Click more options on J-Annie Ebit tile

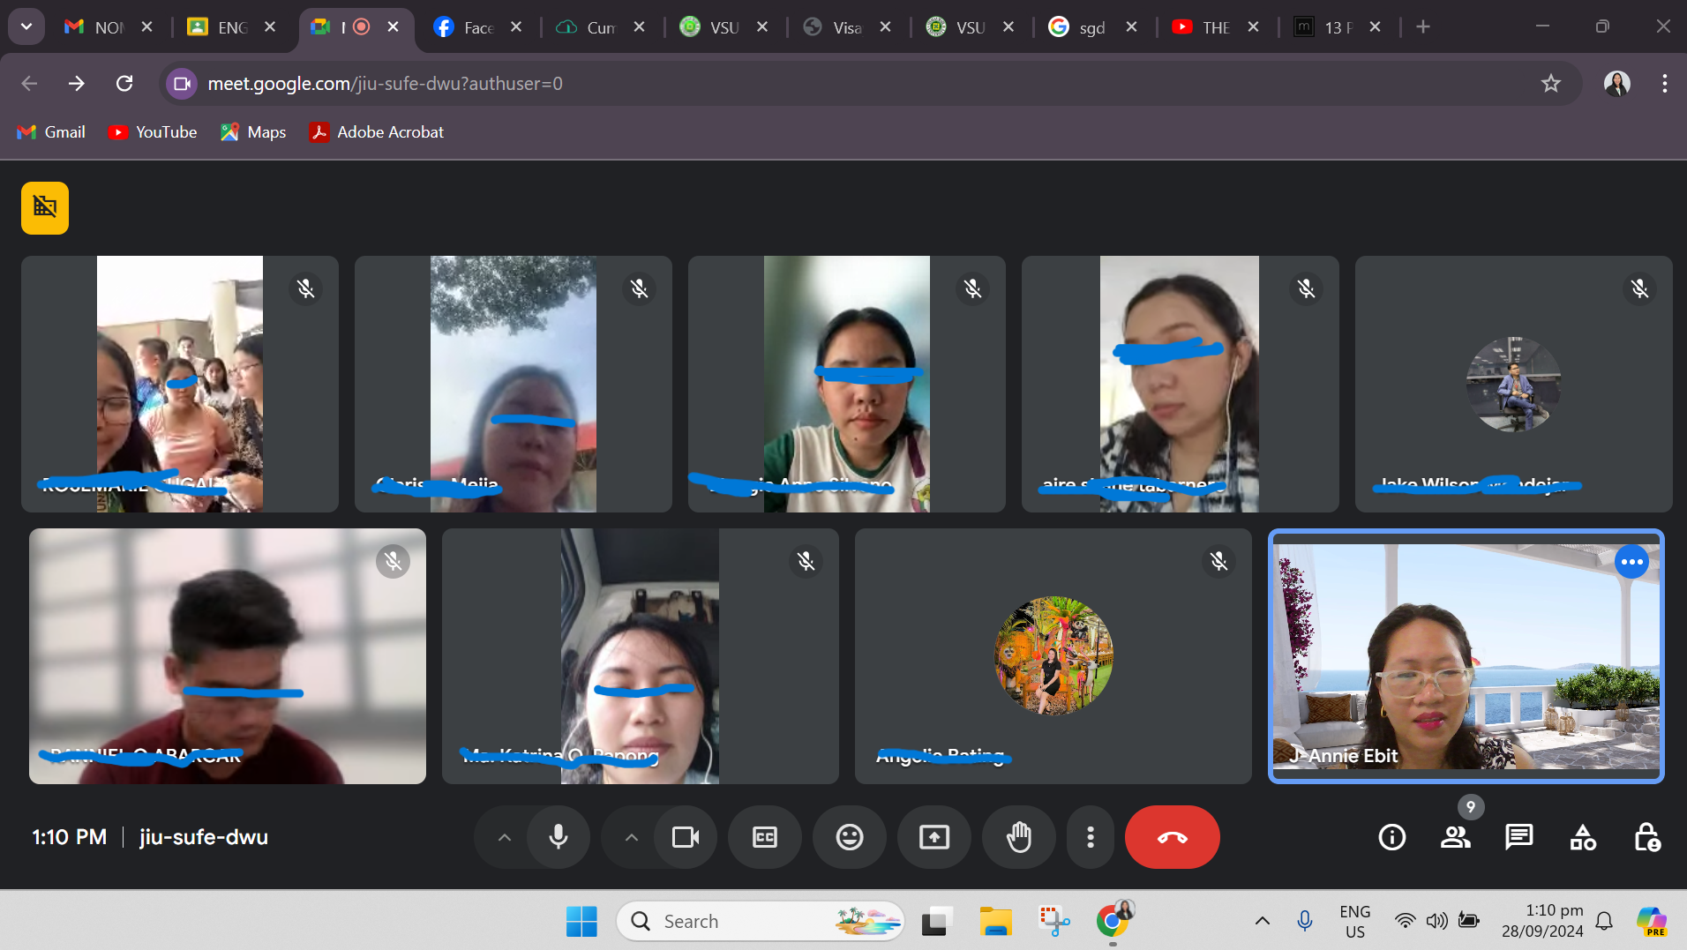click(1631, 562)
